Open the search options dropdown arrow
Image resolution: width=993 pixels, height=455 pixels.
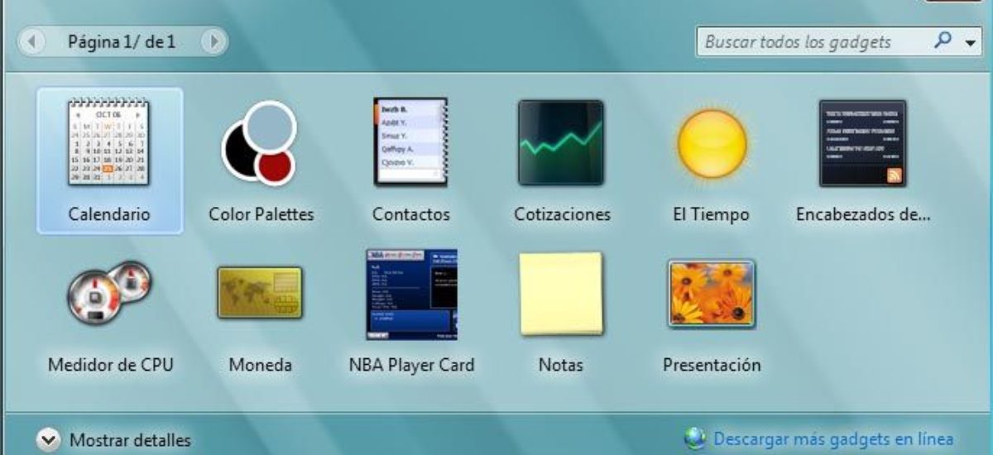971,42
